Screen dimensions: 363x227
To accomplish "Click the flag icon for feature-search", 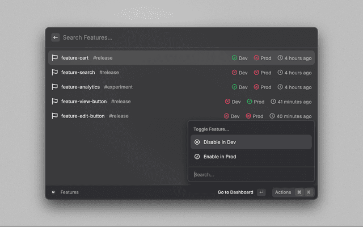I will 55,73.
